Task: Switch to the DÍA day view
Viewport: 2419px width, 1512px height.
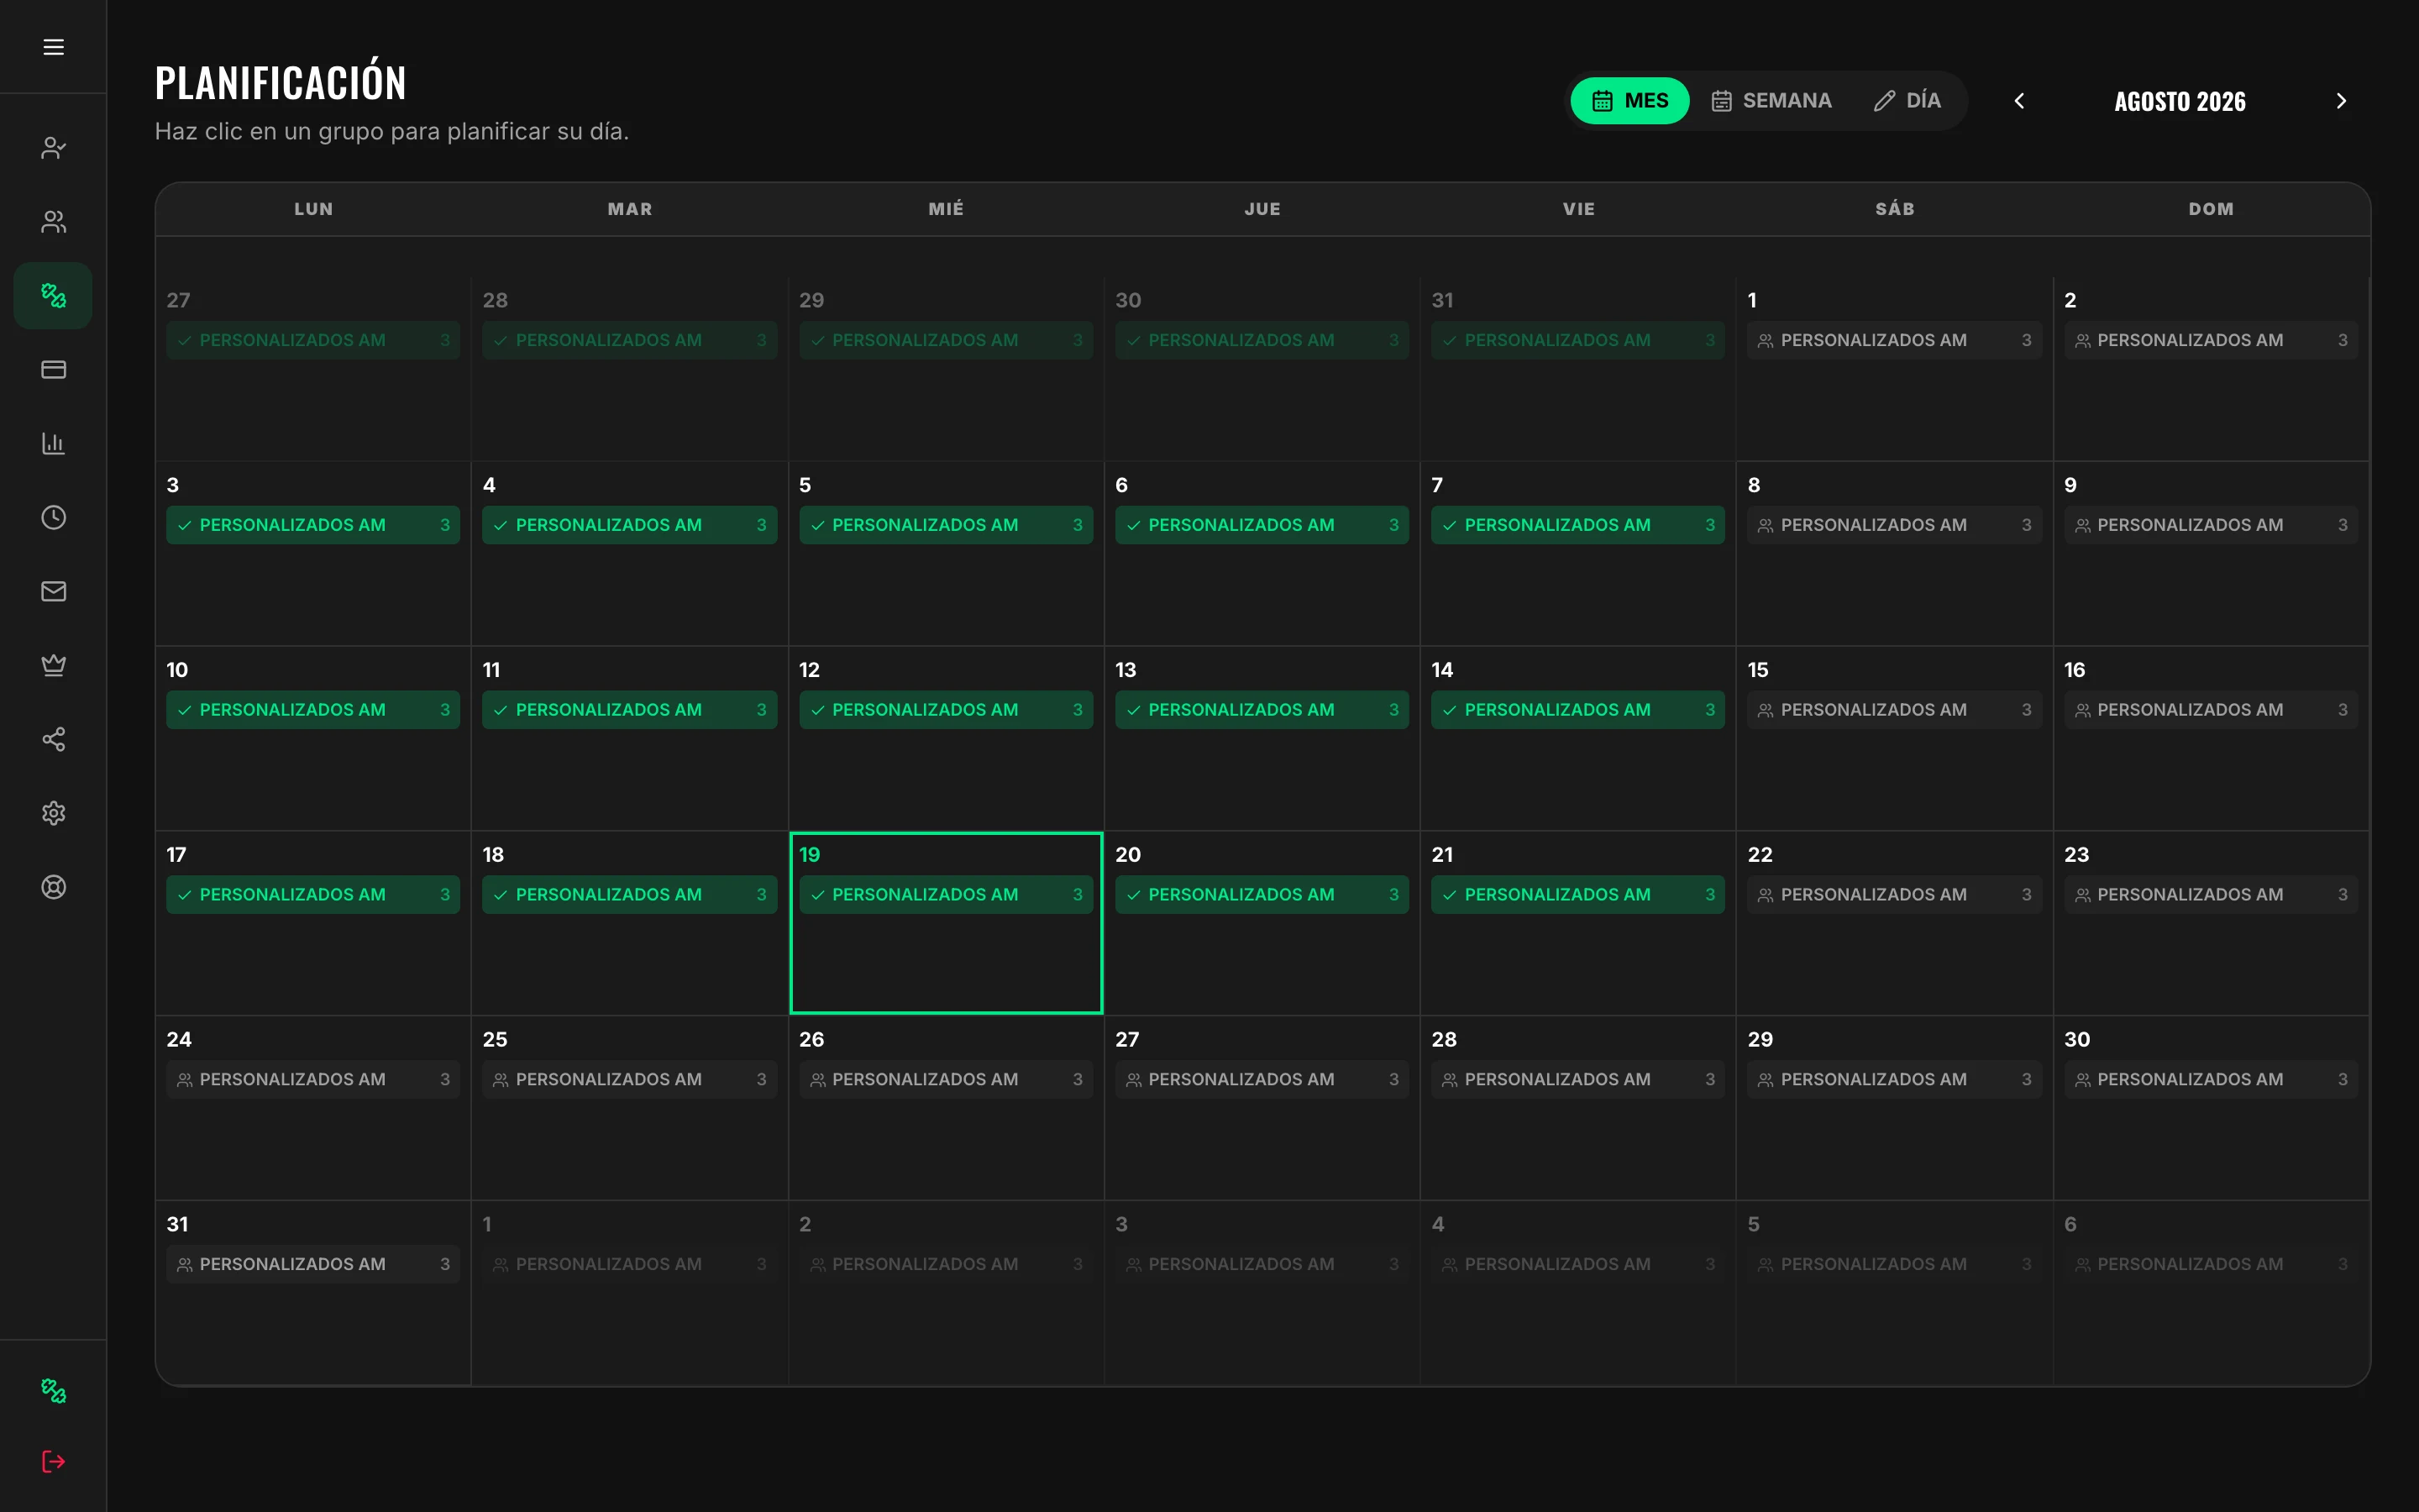Action: [x=1907, y=101]
